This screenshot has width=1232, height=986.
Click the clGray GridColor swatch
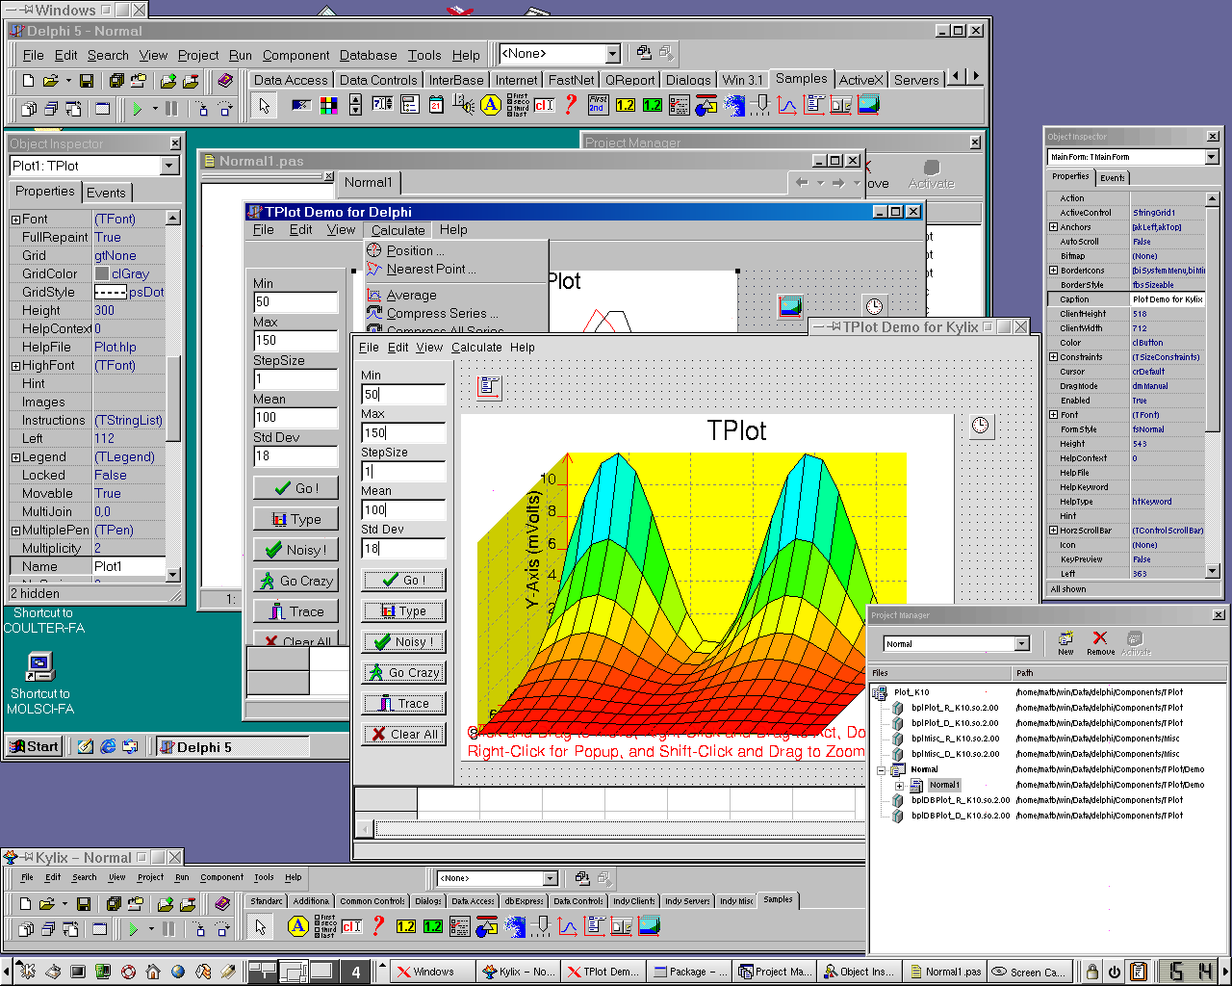pyautogui.click(x=102, y=274)
